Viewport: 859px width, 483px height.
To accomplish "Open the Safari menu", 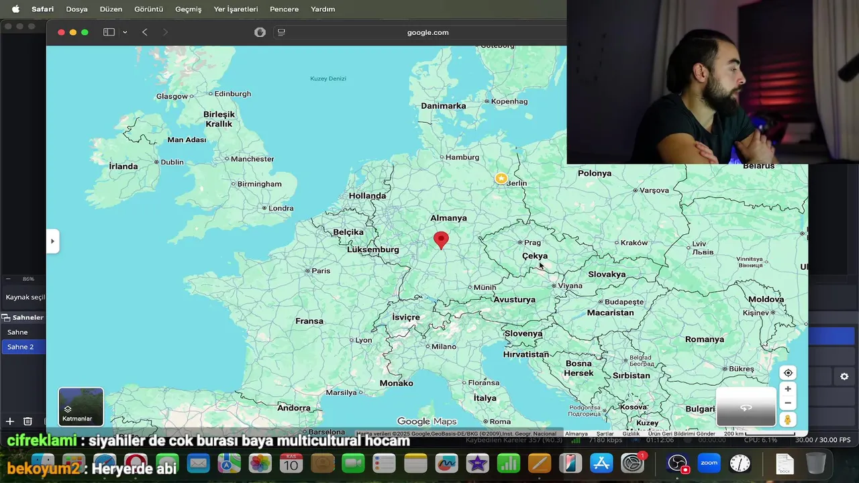I will pos(42,9).
